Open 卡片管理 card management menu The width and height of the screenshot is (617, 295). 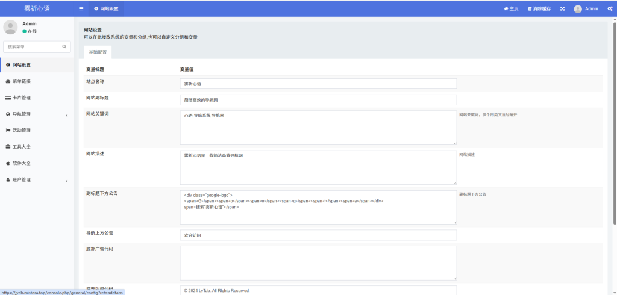(x=21, y=98)
